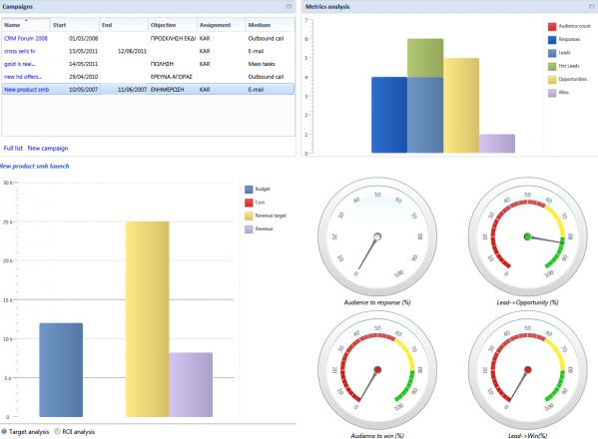Screen dimensions: 598x439
Task: Click the Revenue target yellow bar
Action: point(148,319)
